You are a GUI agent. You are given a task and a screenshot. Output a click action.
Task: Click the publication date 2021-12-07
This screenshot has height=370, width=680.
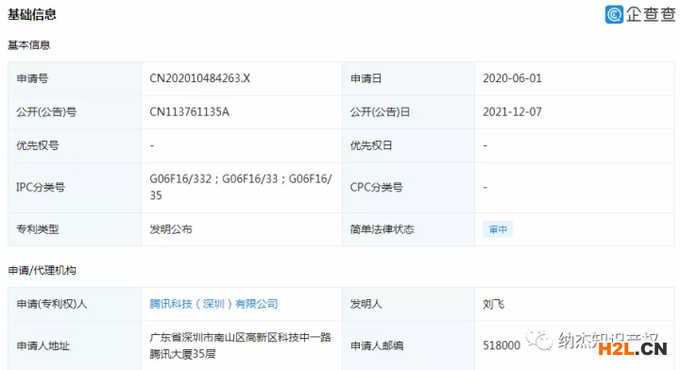coord(512,111)
